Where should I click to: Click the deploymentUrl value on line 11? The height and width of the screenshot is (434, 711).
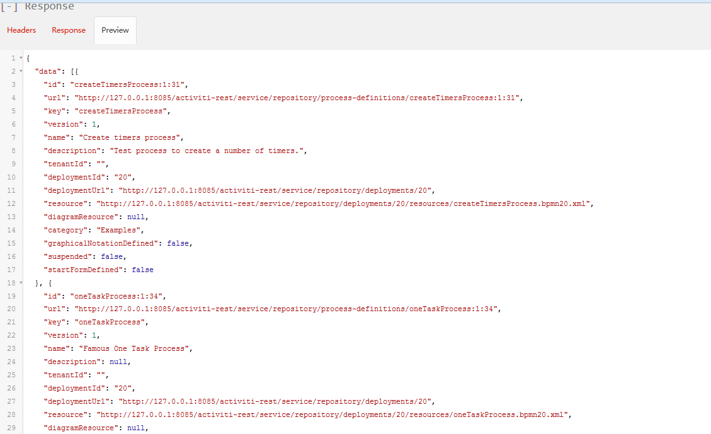click(x=275, y=190)
